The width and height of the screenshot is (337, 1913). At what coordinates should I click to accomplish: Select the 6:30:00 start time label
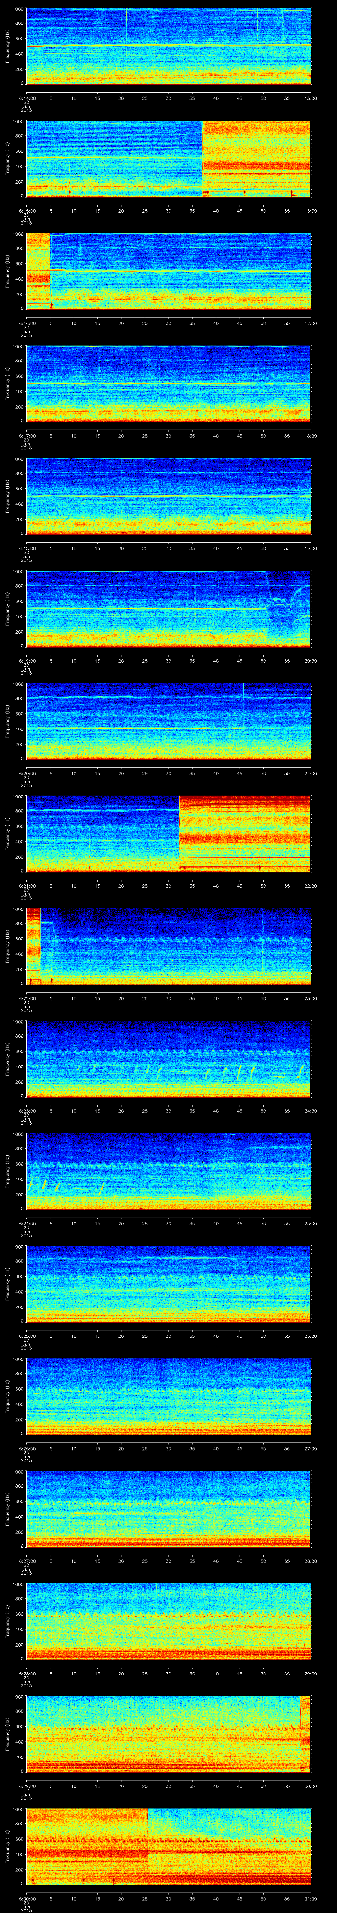pos(27,1898)
